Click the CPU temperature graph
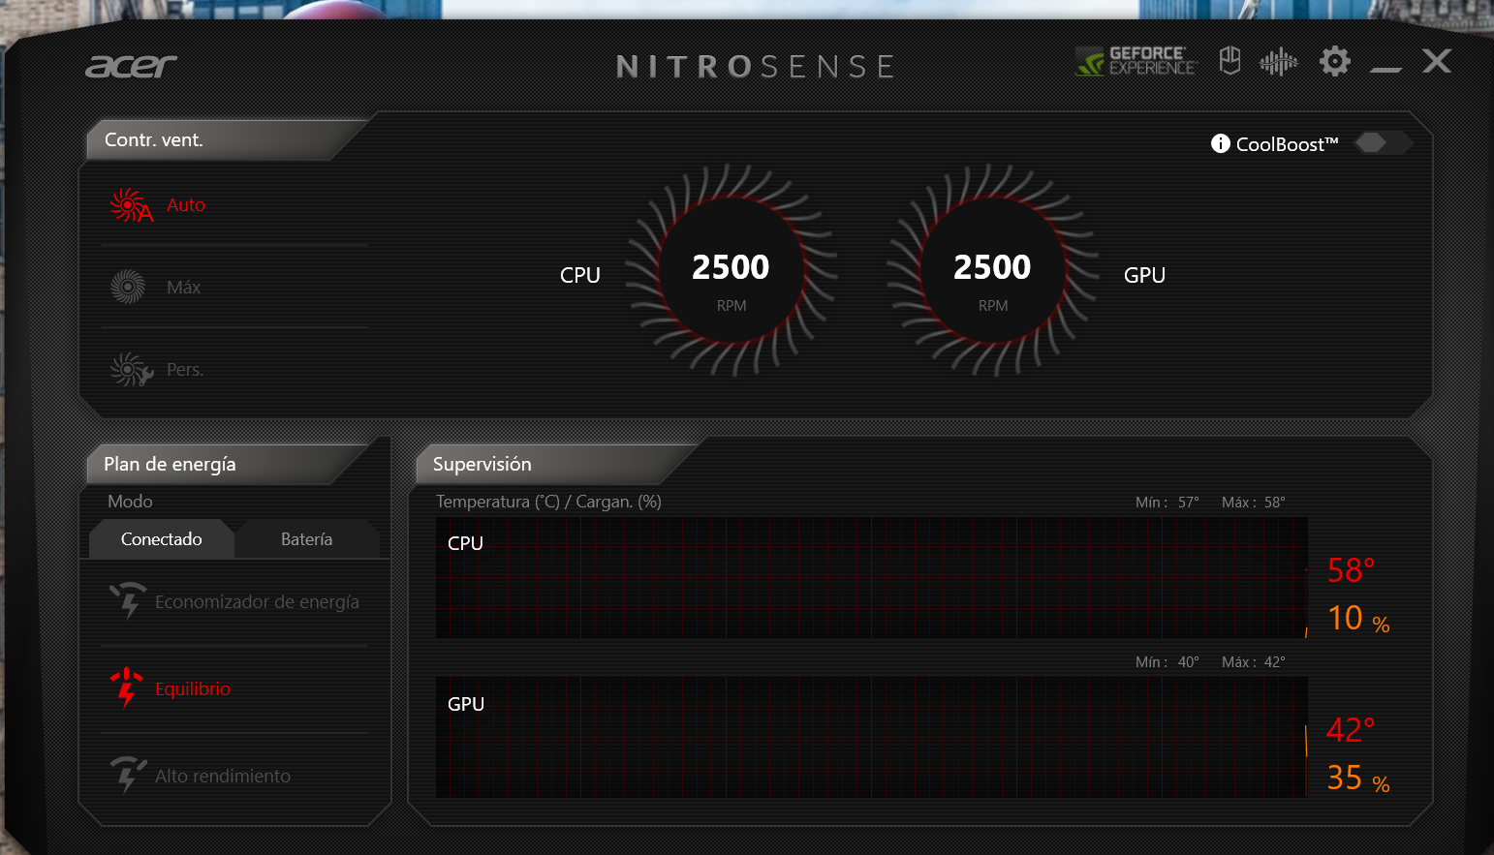The height and width of the screenshot is (855, 1494). pos(872,578)
